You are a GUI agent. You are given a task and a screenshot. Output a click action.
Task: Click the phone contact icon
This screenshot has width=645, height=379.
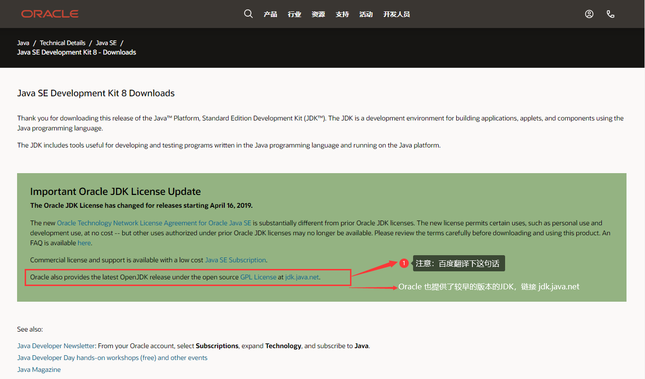click(610, 14)
